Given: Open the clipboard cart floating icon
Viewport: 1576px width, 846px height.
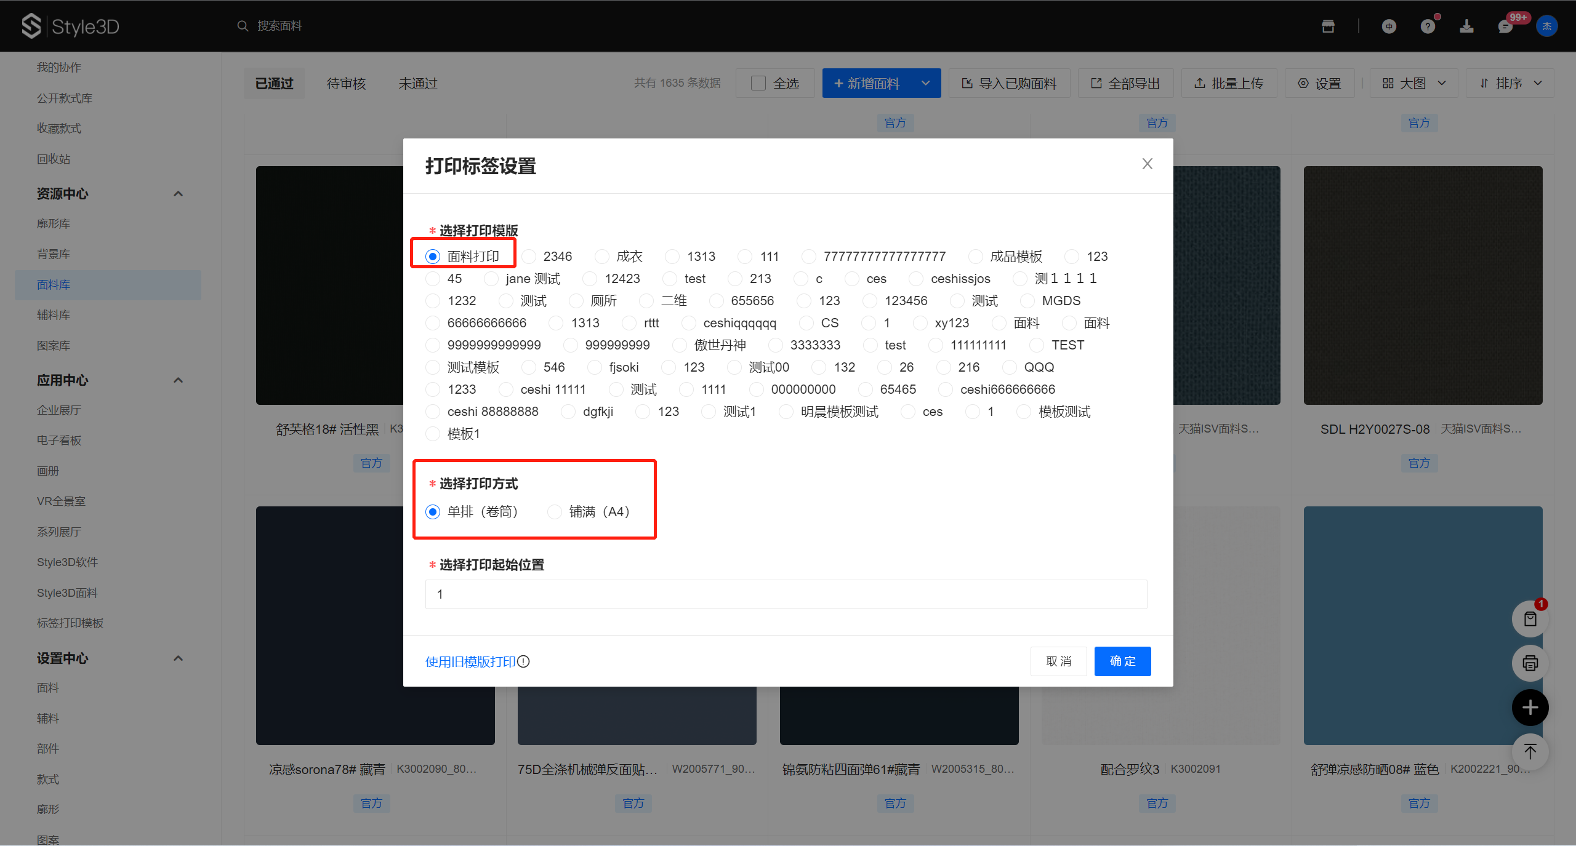Looking at the screenshot, I should 1530,619.
